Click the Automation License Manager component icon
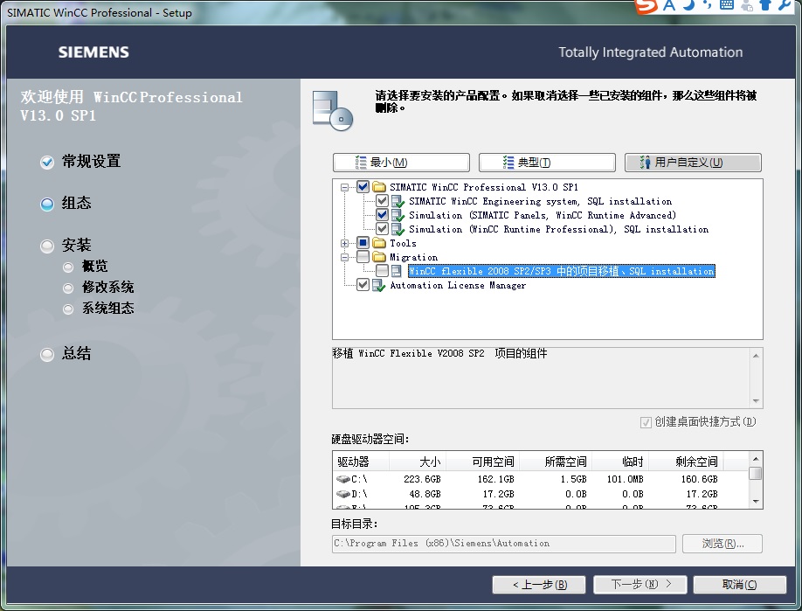 [x=378, y=285]
